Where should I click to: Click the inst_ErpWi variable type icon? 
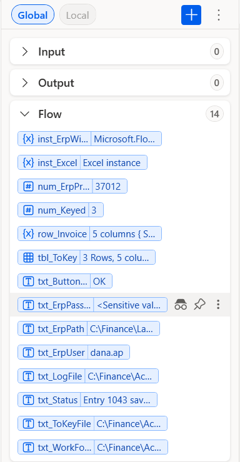coord(28,139)
